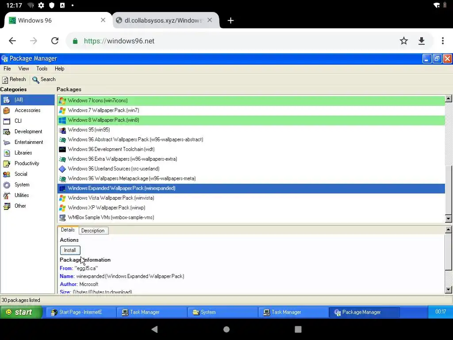Select Windows 96 Abstract Wallpapers Pack row

coord(251,139)
